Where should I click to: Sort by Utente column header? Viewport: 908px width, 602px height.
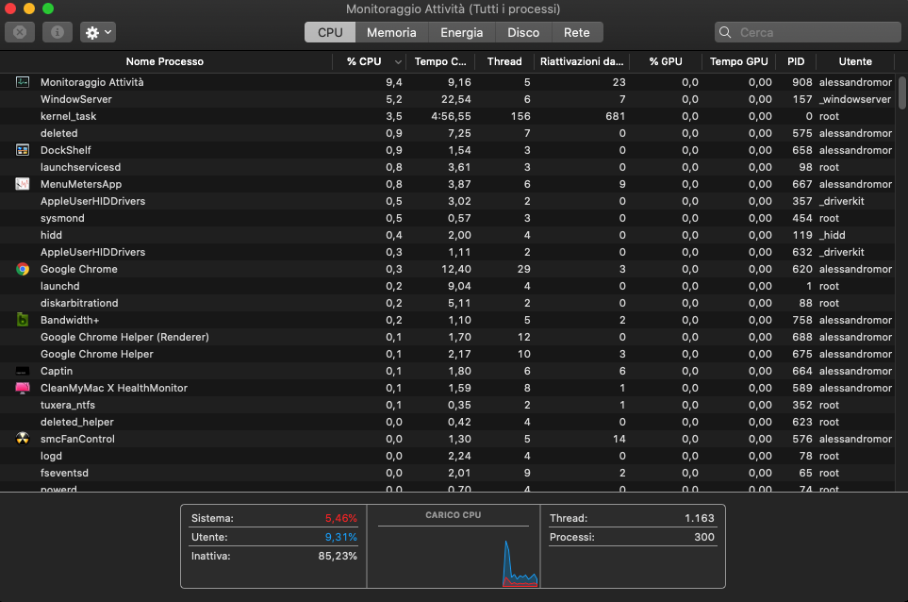855,61
